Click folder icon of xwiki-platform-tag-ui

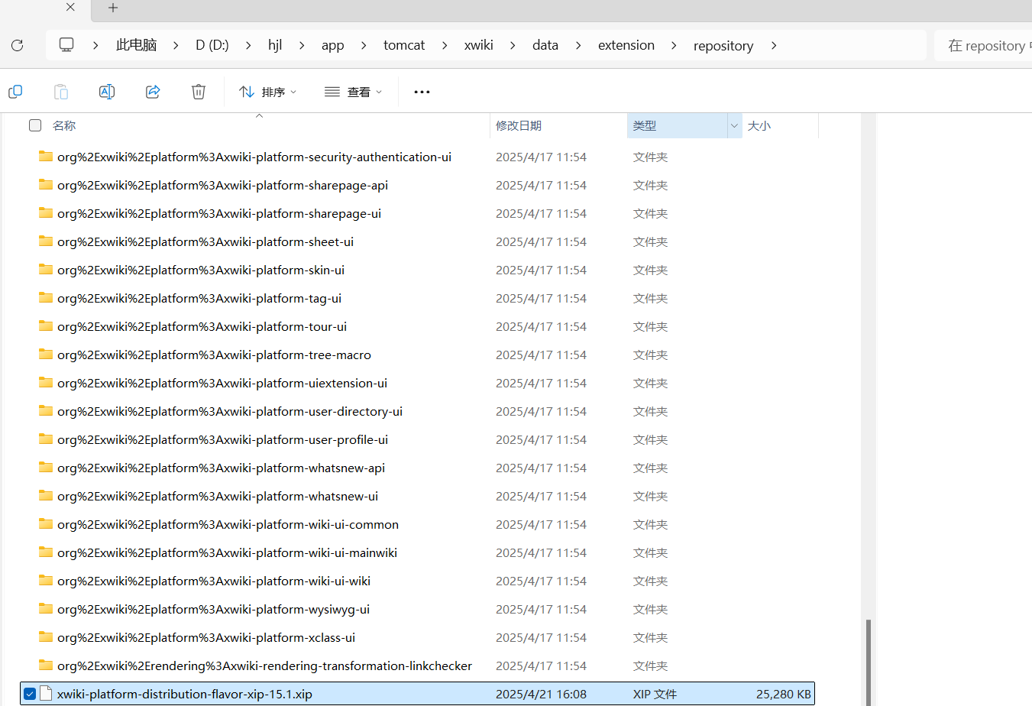coord(46,298)
